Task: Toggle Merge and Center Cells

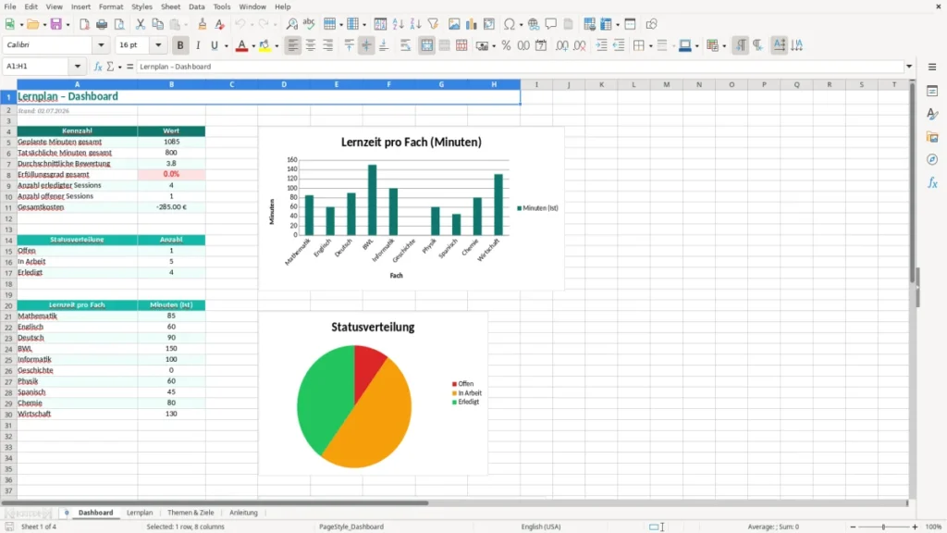Action: 426,45
